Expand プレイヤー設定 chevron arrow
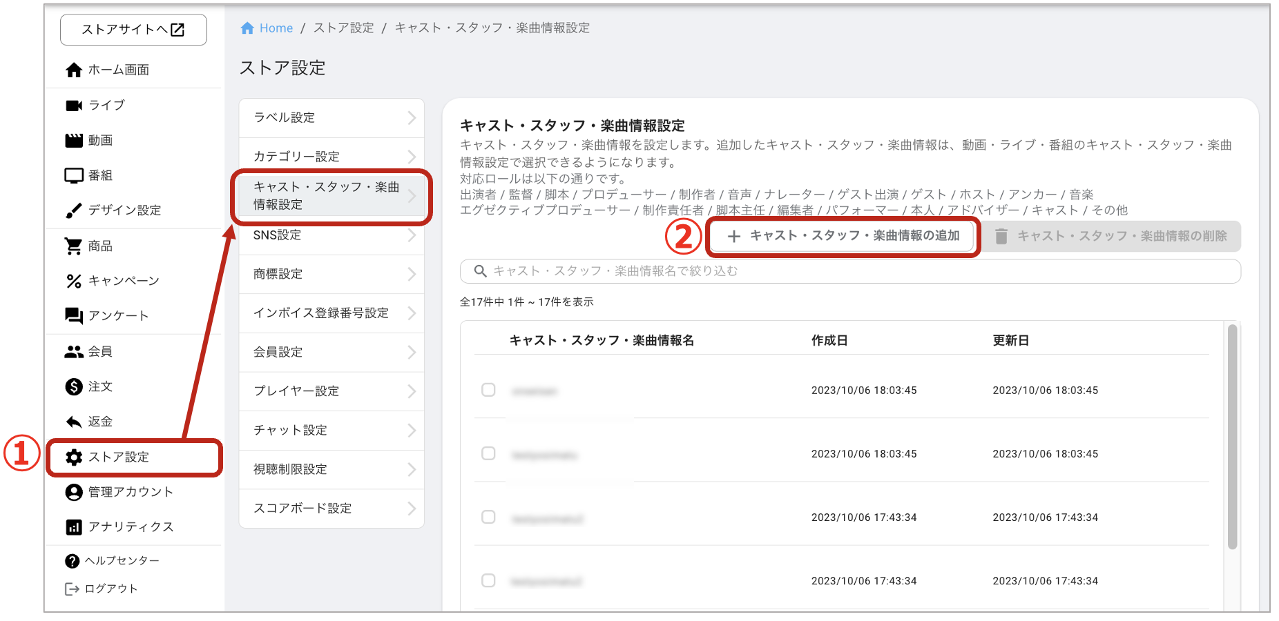 pos(412,391)
